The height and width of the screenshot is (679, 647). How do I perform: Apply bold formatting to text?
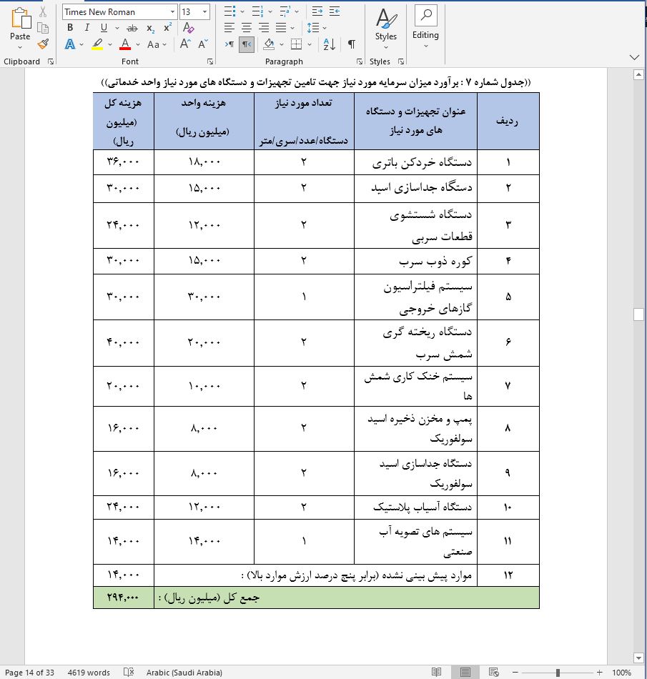[x=70, y=27]
